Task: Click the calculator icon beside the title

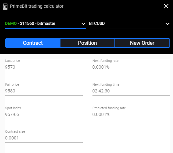Action: click(x=5, y=7)
